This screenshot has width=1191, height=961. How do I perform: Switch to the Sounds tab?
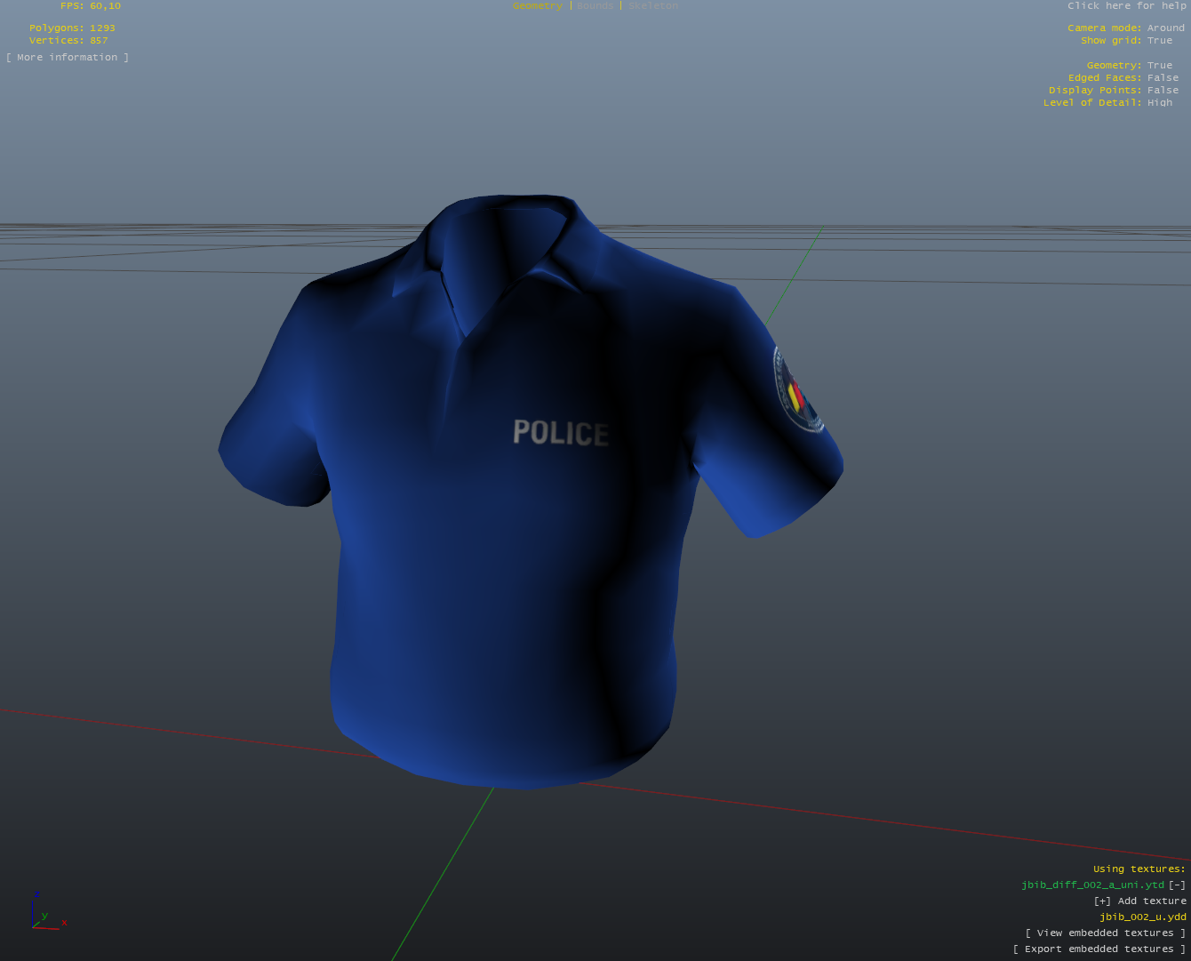(x=595, y=5)
